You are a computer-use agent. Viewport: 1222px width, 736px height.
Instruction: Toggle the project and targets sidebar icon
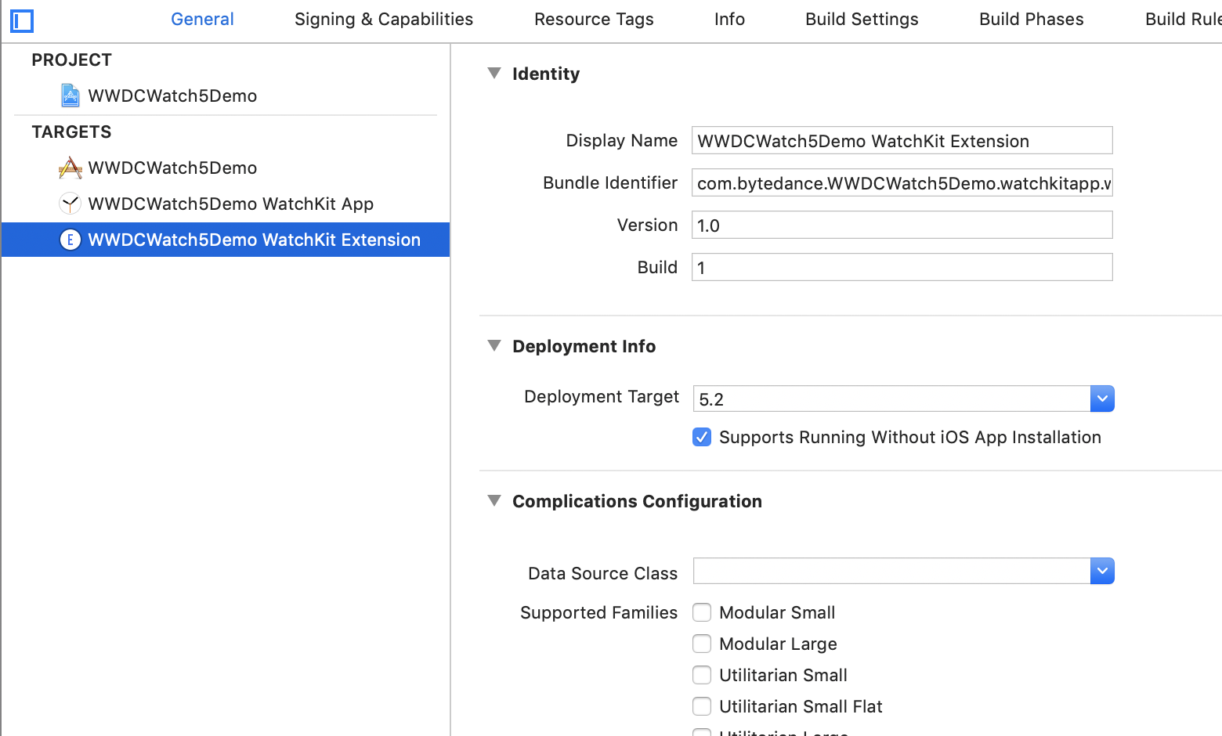pos(22,20)
